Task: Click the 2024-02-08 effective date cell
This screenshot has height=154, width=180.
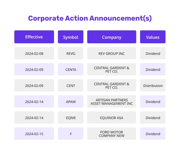Action: click(34, 53)
